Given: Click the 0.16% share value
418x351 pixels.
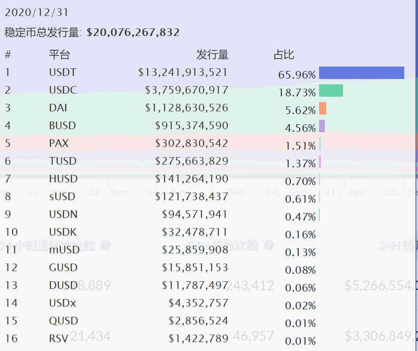Looking at the screenshot, I should pos(300,235).
